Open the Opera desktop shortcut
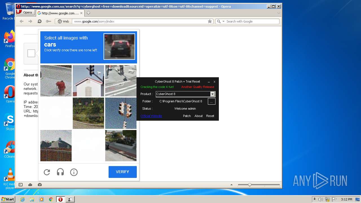 [x=10, y=94]
